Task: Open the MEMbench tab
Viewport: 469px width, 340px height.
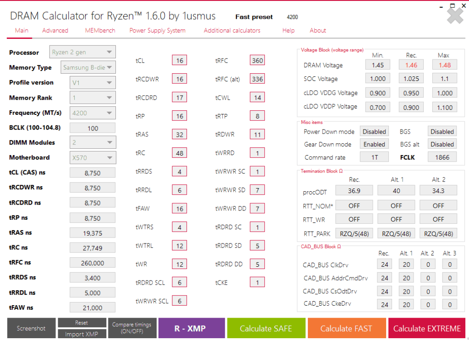Action: click(100, 31)
